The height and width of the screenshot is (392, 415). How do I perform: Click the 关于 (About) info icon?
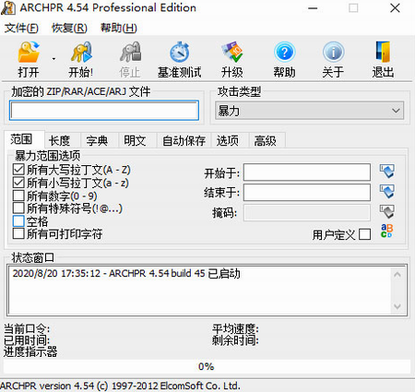coord(333,53)
